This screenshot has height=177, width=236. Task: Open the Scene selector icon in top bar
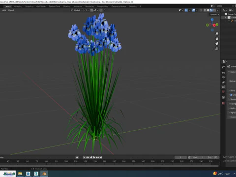[x=213, y=6]
